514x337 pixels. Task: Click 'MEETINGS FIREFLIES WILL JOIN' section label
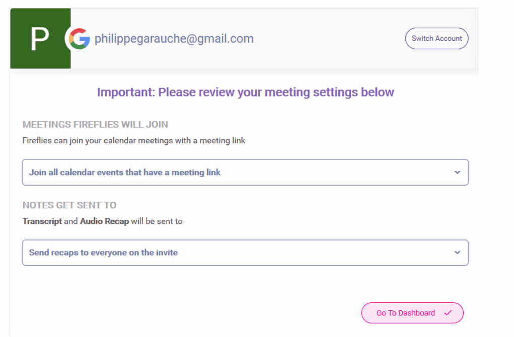pyautogui.click(x=95, y=124)
